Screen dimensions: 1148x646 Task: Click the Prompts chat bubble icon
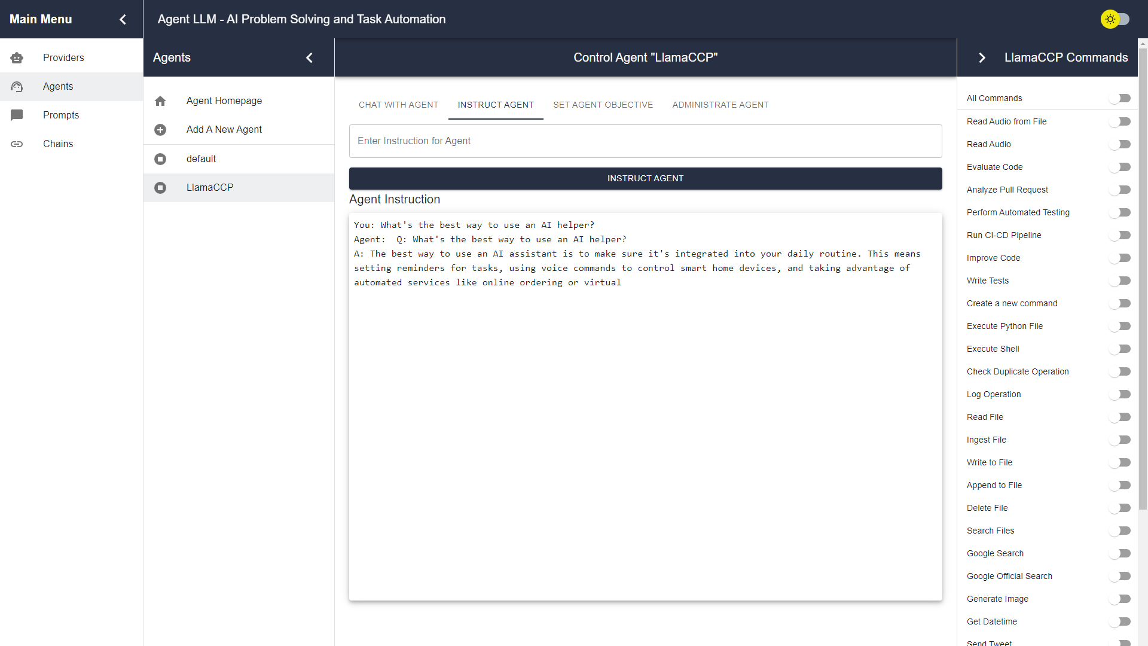pyautogui.click(x=17, y=115)
